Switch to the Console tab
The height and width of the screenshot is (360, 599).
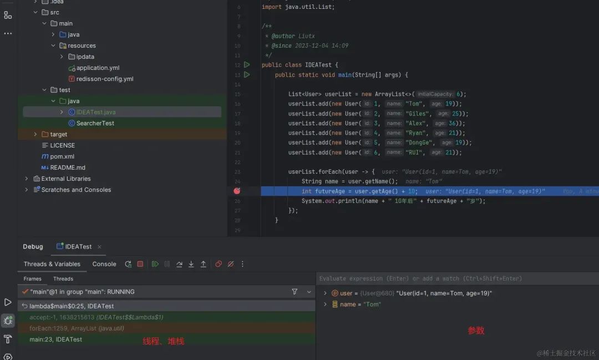(x=104, y=263)
